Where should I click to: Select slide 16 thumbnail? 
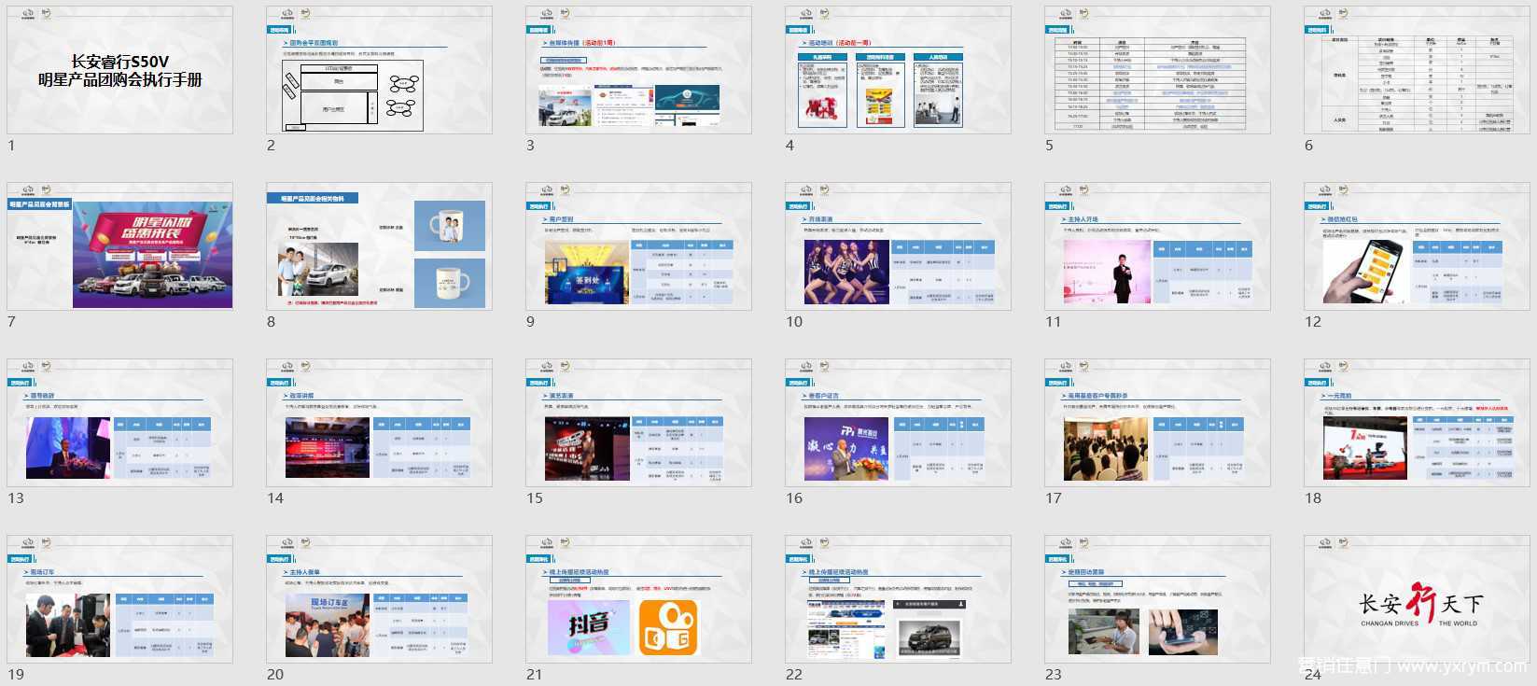click(898, 423)
